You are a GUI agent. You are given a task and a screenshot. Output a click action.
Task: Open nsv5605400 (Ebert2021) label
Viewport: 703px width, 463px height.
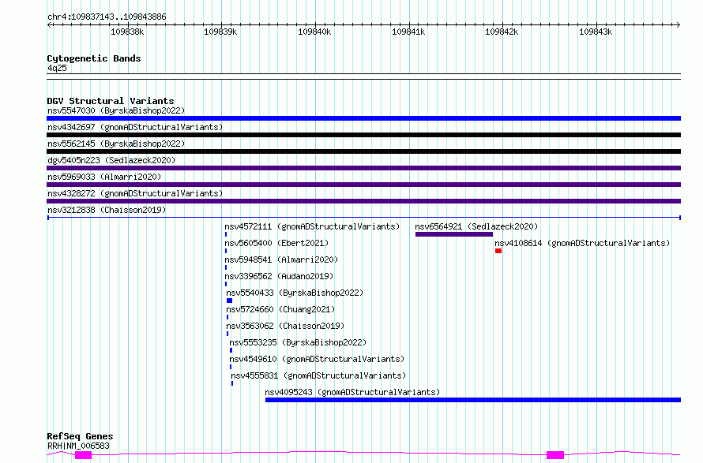pos(276,243)
